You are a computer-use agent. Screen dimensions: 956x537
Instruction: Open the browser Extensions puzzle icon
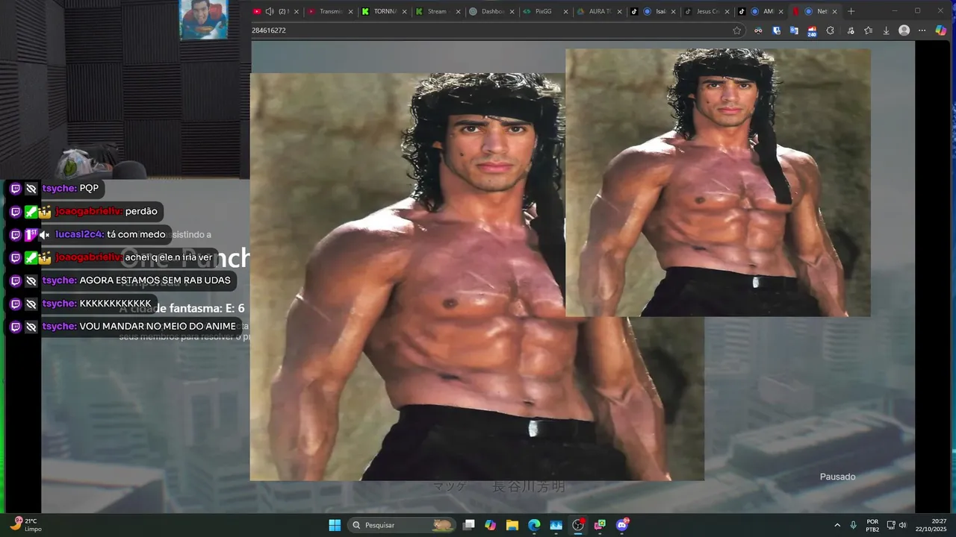coord(831,31)
